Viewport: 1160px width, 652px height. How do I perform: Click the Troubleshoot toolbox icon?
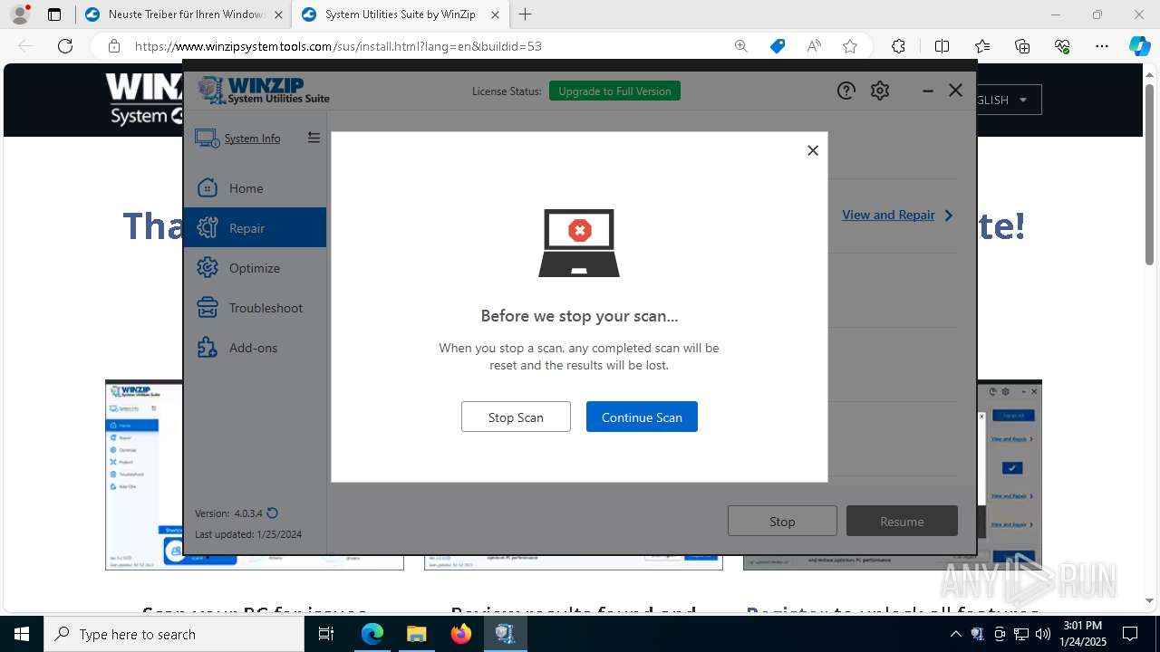point(208,308)
